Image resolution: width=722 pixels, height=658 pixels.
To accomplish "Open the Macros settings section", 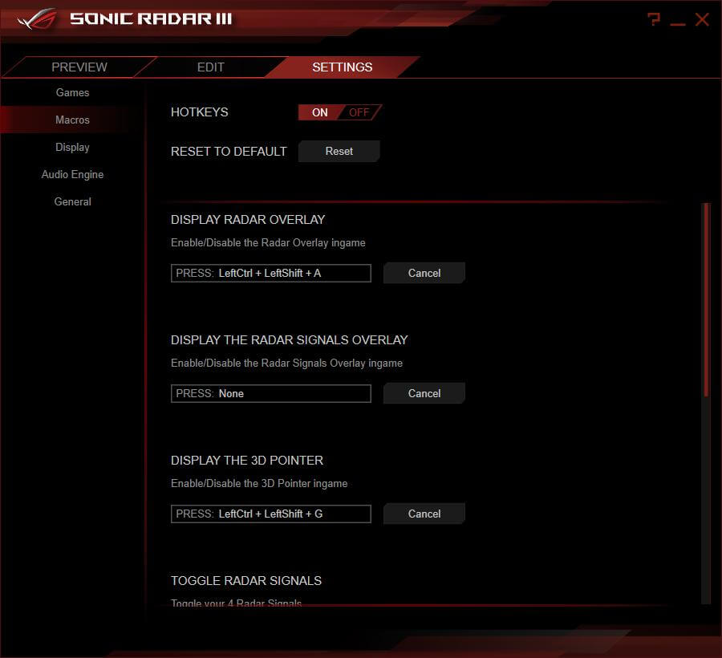I will click(72, 120).
